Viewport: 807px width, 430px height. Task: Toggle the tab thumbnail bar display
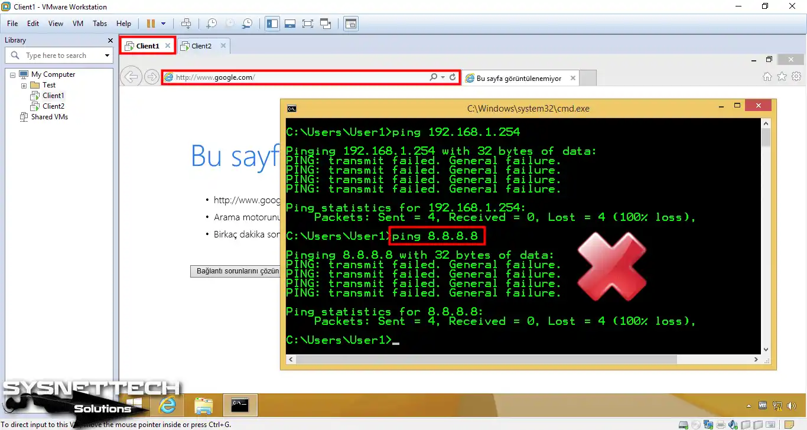[290, 23]
